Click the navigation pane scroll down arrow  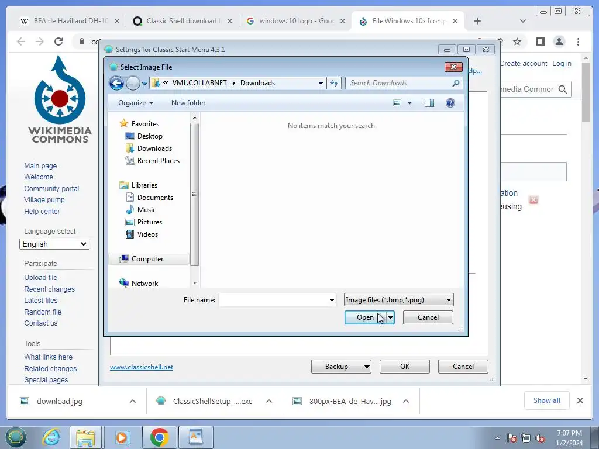[194, 283]
